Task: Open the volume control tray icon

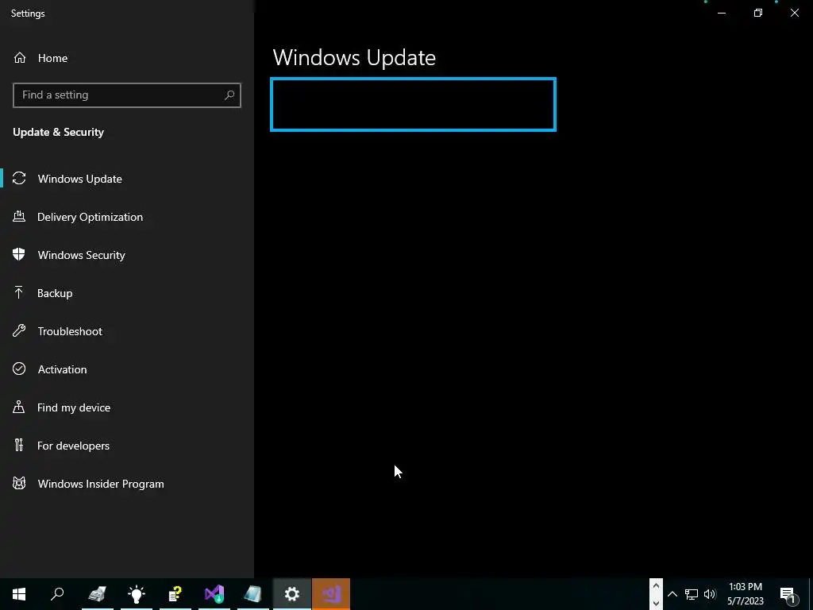Action: 710,594
